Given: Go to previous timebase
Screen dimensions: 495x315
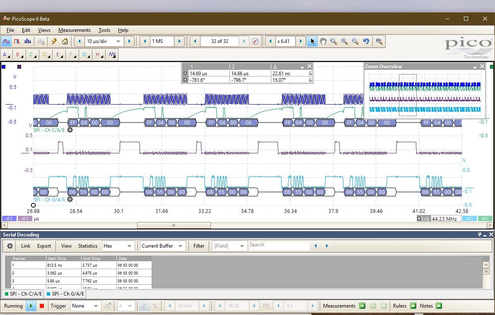Looking at the screenshot, I should pyautogui.click(x=80, y=41).
